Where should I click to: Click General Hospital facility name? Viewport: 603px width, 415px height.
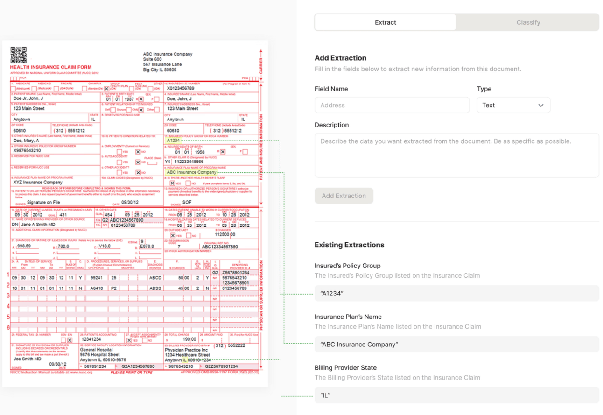click(96, 350)
